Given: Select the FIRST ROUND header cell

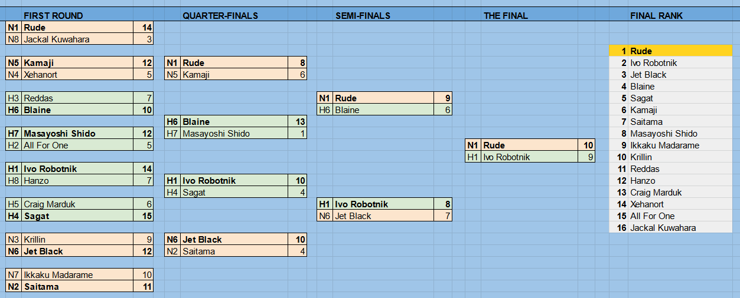Looking at the screenshot, I should 53,16.
